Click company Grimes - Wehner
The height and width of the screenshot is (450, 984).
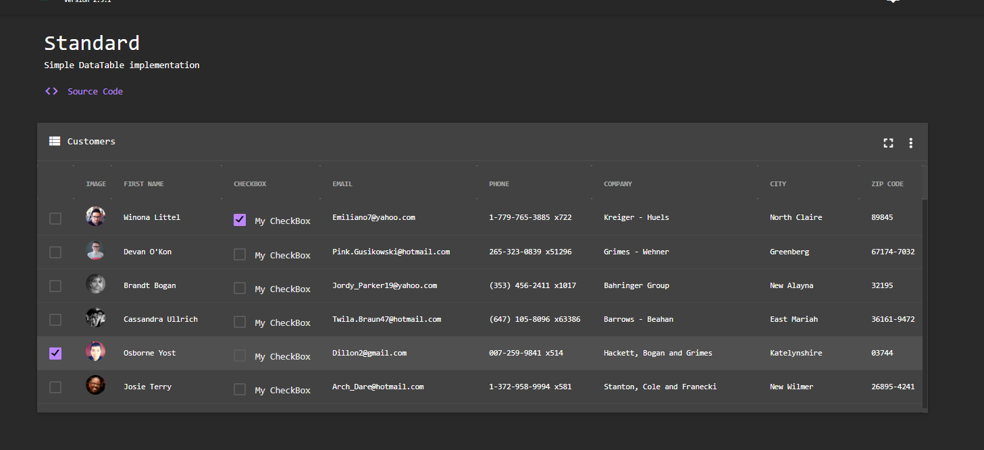636,252
